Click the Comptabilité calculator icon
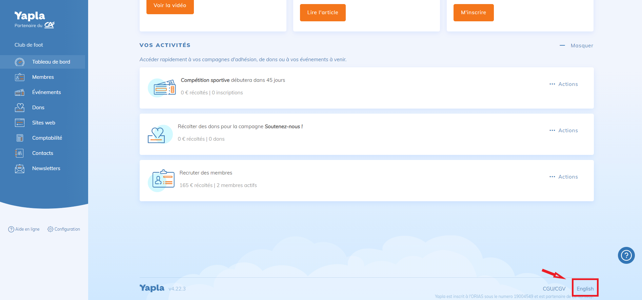Screen dimensions: 642x300 tap(20, 138)
